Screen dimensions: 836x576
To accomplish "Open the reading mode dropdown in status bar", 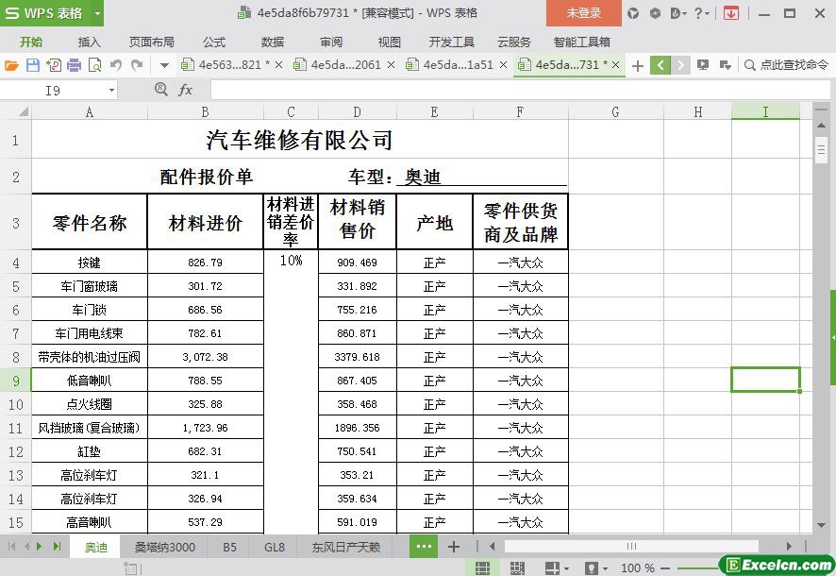I will (x=566, y=569).
